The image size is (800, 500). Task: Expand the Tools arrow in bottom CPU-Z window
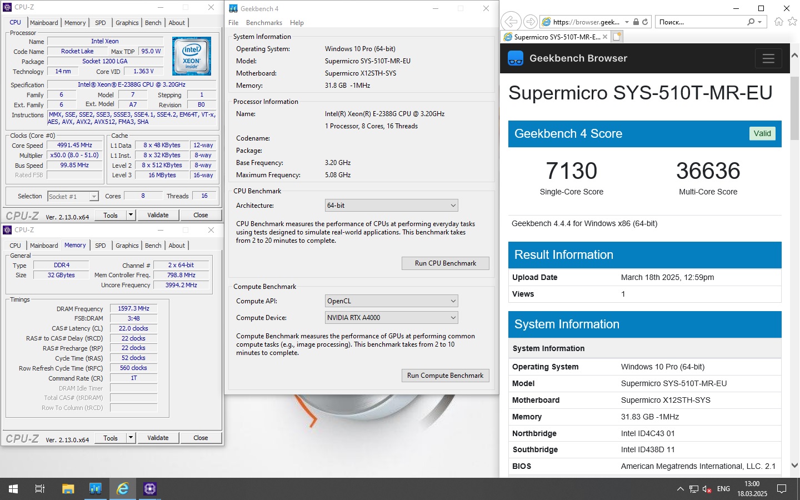pyautogui.click(x=131, y=438)
